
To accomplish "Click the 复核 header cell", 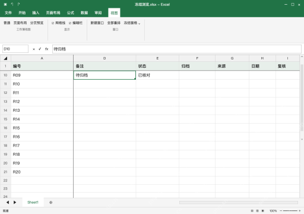I will (x=287, y=66).
